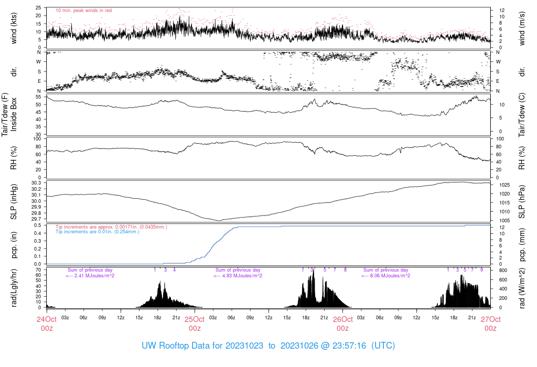This screenshot has height=367, width=537.
Task: Click the red '24Oct 00z' date label
Action: (47, 323)
